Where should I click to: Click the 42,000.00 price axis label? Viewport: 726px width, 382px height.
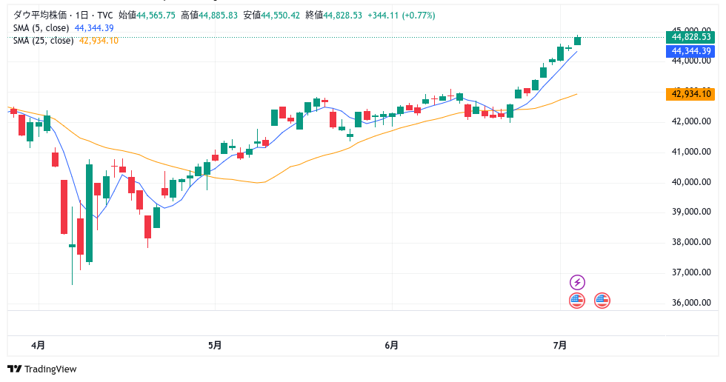click(691, 121)
